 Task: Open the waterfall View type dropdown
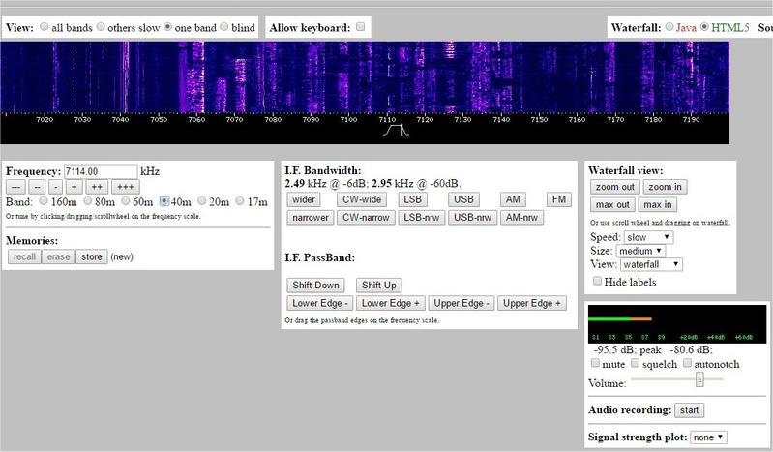(x=651, y=264)
